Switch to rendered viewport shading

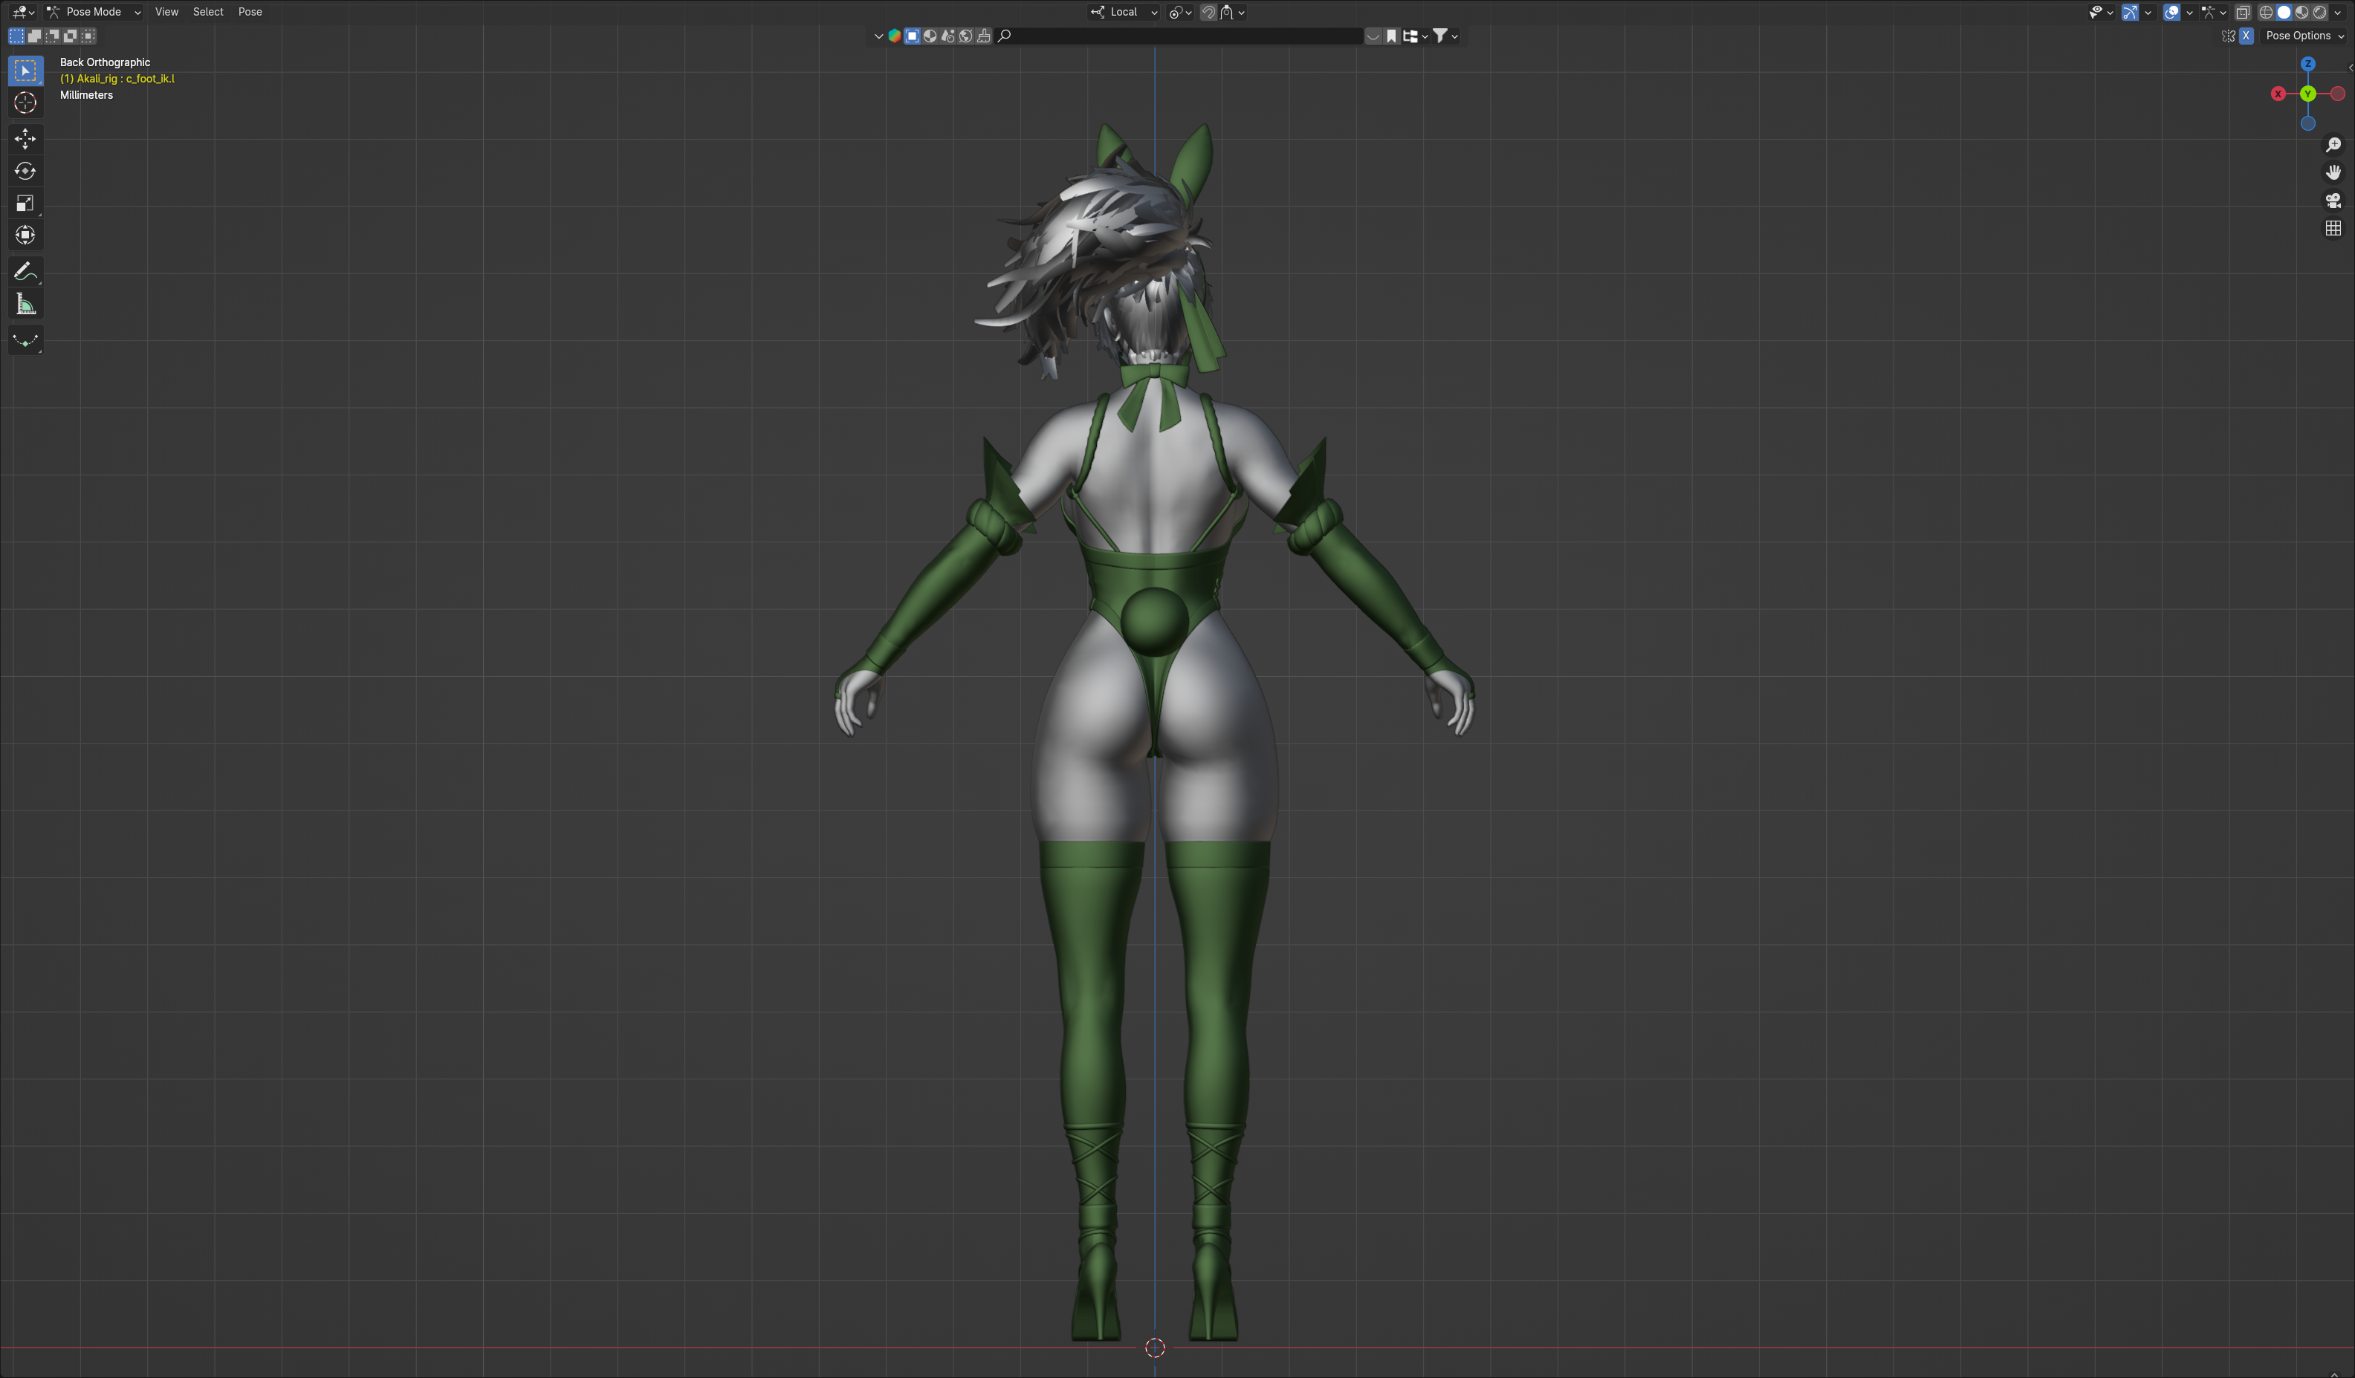tap(2319, 12)
